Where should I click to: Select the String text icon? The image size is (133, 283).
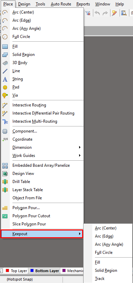coord(5,79)
